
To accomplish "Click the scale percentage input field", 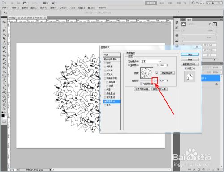I will point(163,81).
